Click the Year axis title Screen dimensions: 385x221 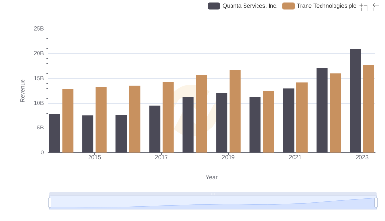[211, 177]
